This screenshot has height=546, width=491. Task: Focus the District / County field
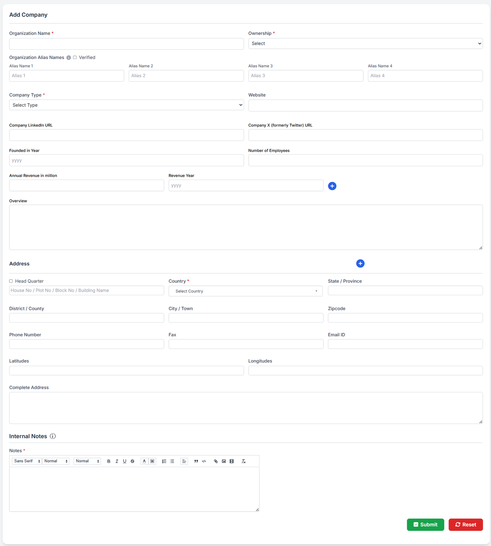coord(87,318)
